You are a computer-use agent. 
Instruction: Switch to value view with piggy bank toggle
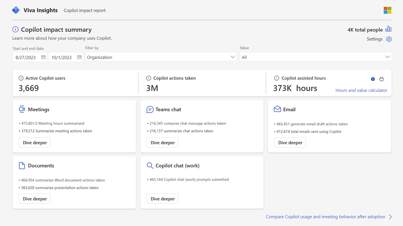tap(381, 79)
